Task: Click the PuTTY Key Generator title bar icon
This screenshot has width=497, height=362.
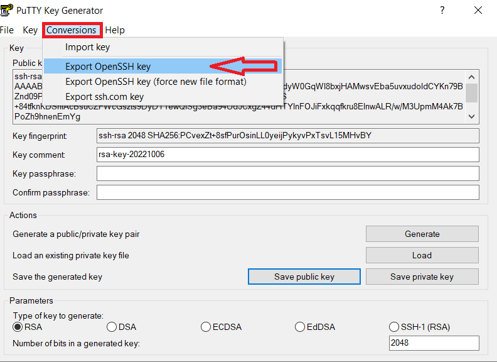Action: pos(7,10)
